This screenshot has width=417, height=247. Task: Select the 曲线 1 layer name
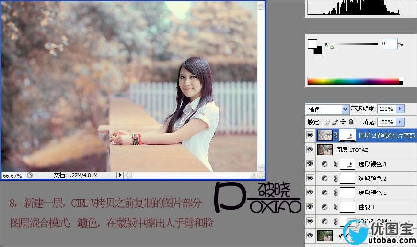(x=367, y=207)
